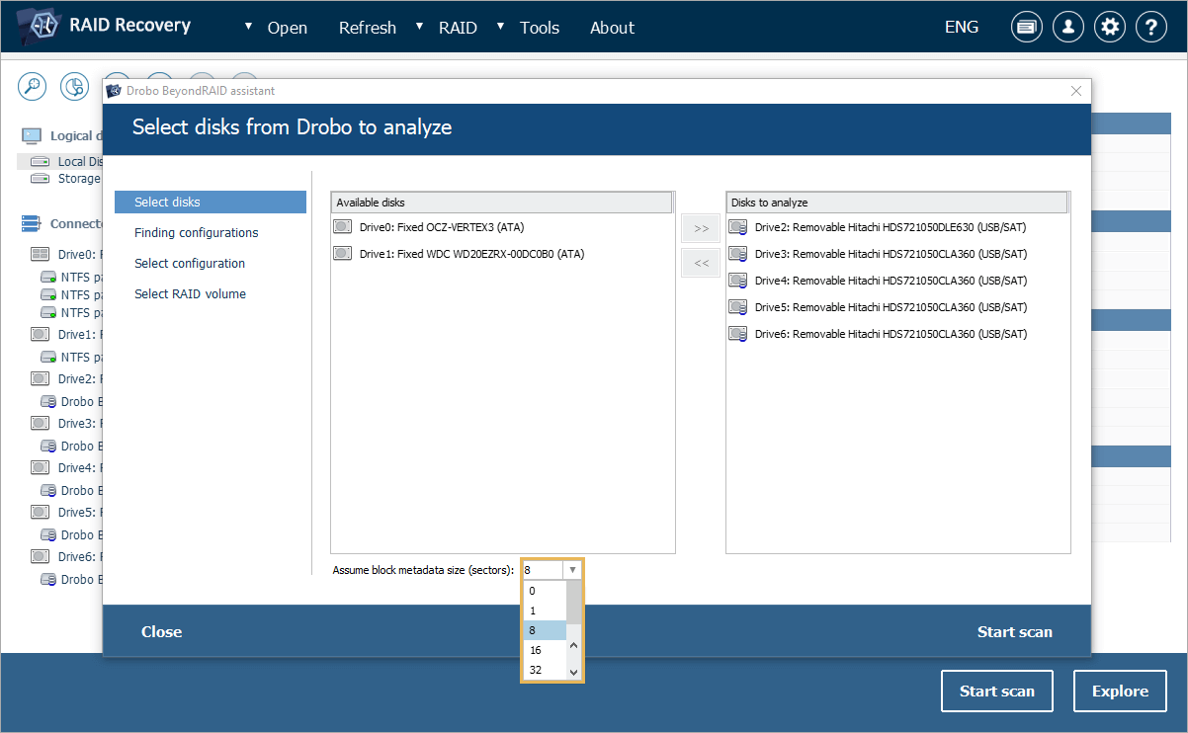Click Drive2 Hitachi DLE630 disk icon
Screen dimensions: 1188x733
coord(738,227)
